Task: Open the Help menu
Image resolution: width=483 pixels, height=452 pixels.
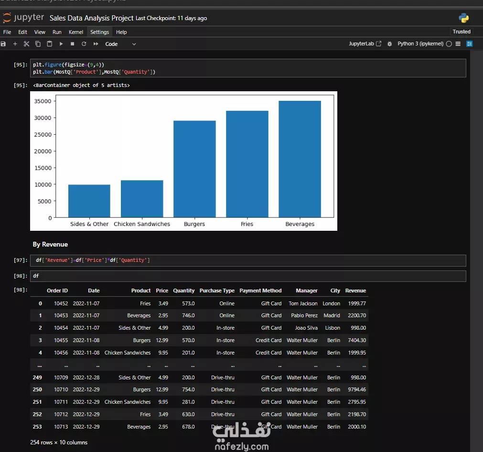Action: click(121, 32)
